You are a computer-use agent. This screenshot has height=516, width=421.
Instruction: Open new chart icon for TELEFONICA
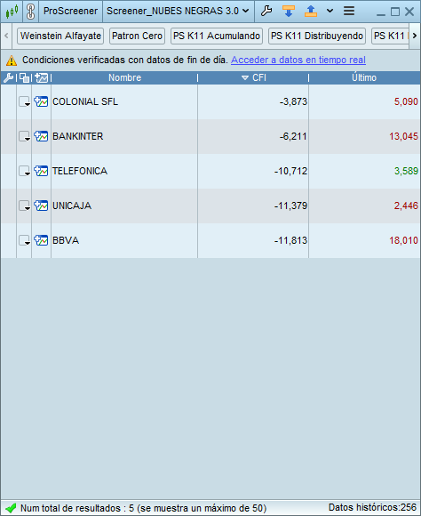41,171
